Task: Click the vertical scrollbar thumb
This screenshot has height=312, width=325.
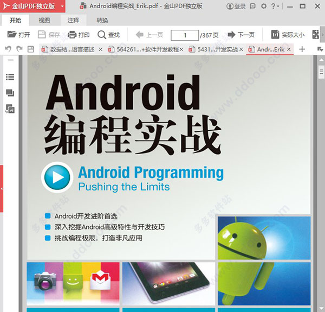Action: pyautogui.click(x=321, y=72)
